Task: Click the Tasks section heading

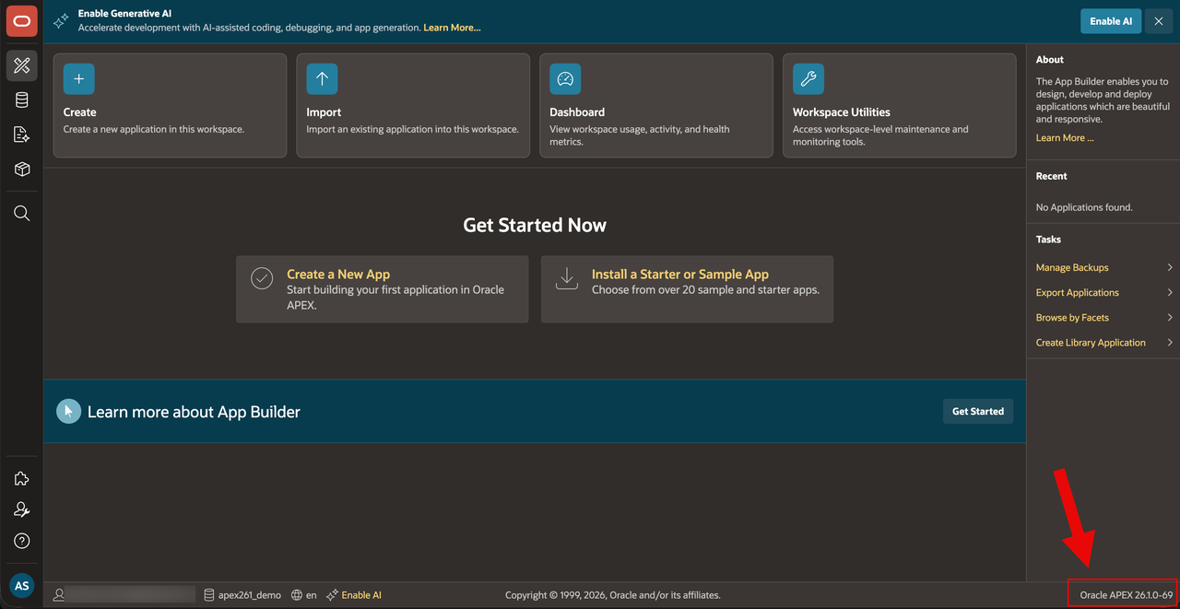Action: click(x=1049, y=240)
